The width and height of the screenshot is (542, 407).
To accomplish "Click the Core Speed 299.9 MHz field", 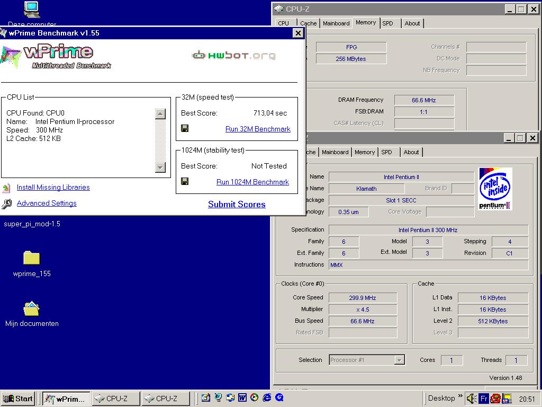I will pyautogui.click(x=363, y=298).
